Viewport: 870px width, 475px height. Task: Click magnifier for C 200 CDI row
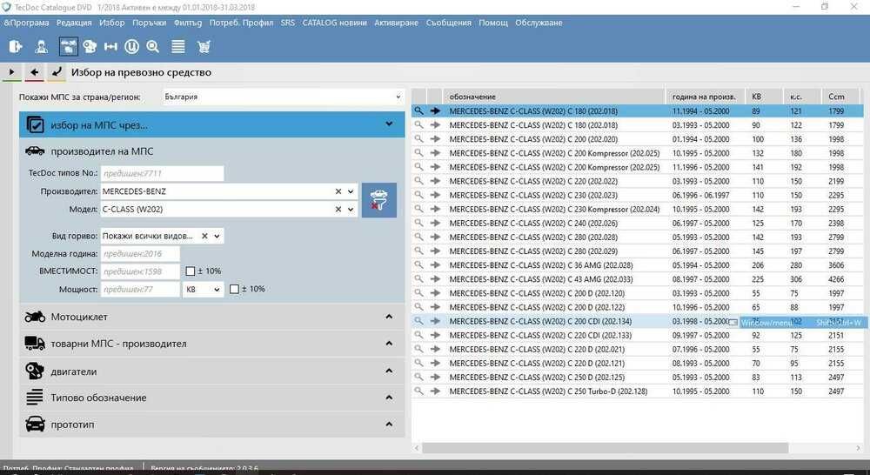tap(419, 321)
